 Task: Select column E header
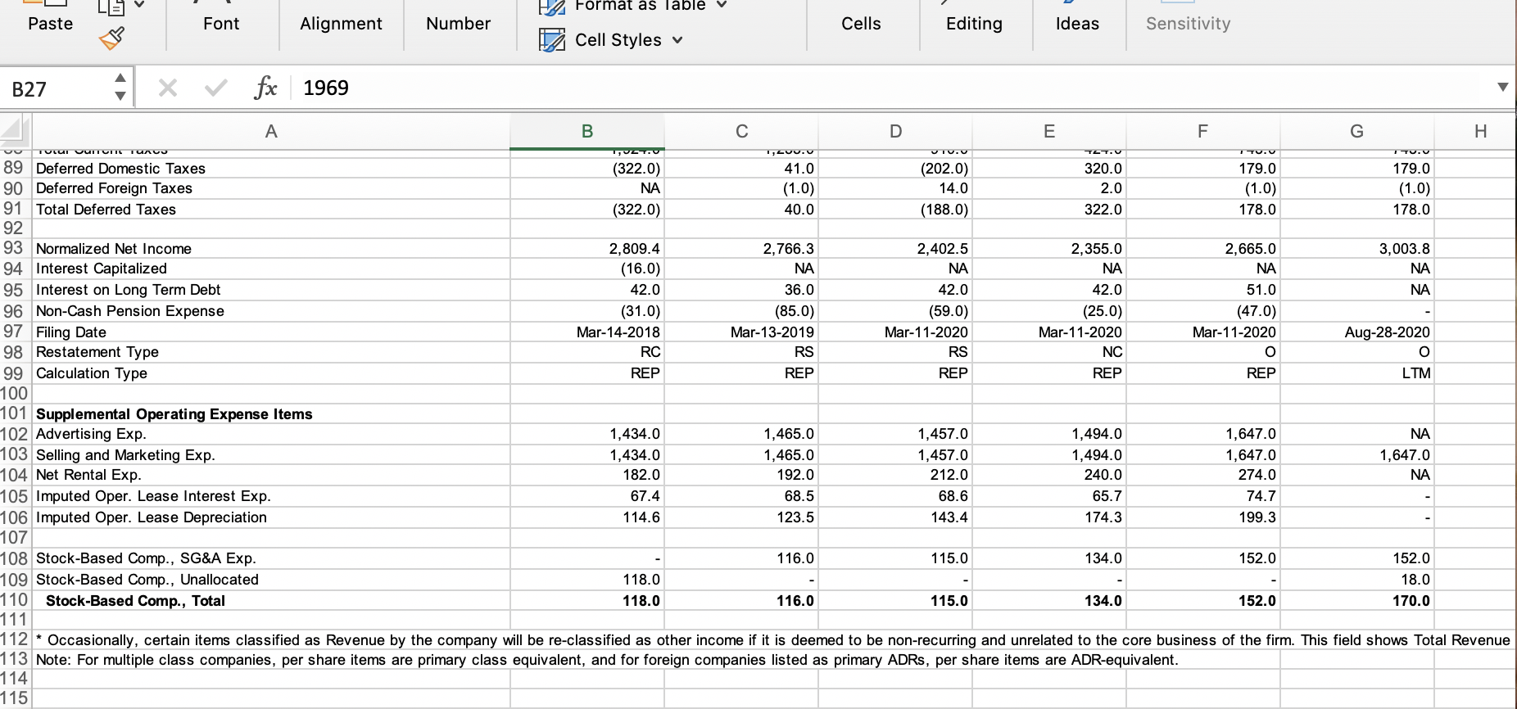(x=1048, y=131)
